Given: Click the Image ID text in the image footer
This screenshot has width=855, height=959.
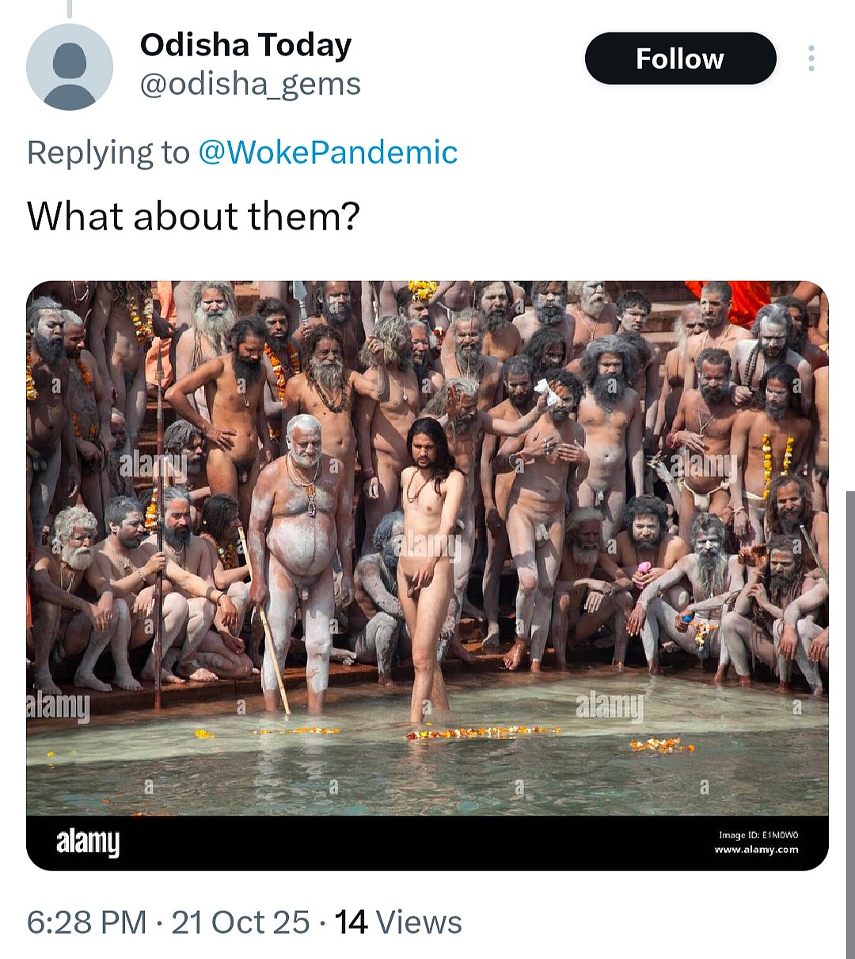Looking at the screenshot, I should (759, 835).
